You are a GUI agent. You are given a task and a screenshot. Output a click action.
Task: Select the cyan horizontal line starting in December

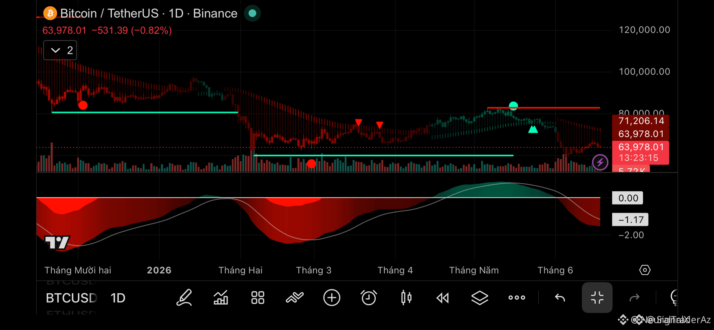pos(145,112)
